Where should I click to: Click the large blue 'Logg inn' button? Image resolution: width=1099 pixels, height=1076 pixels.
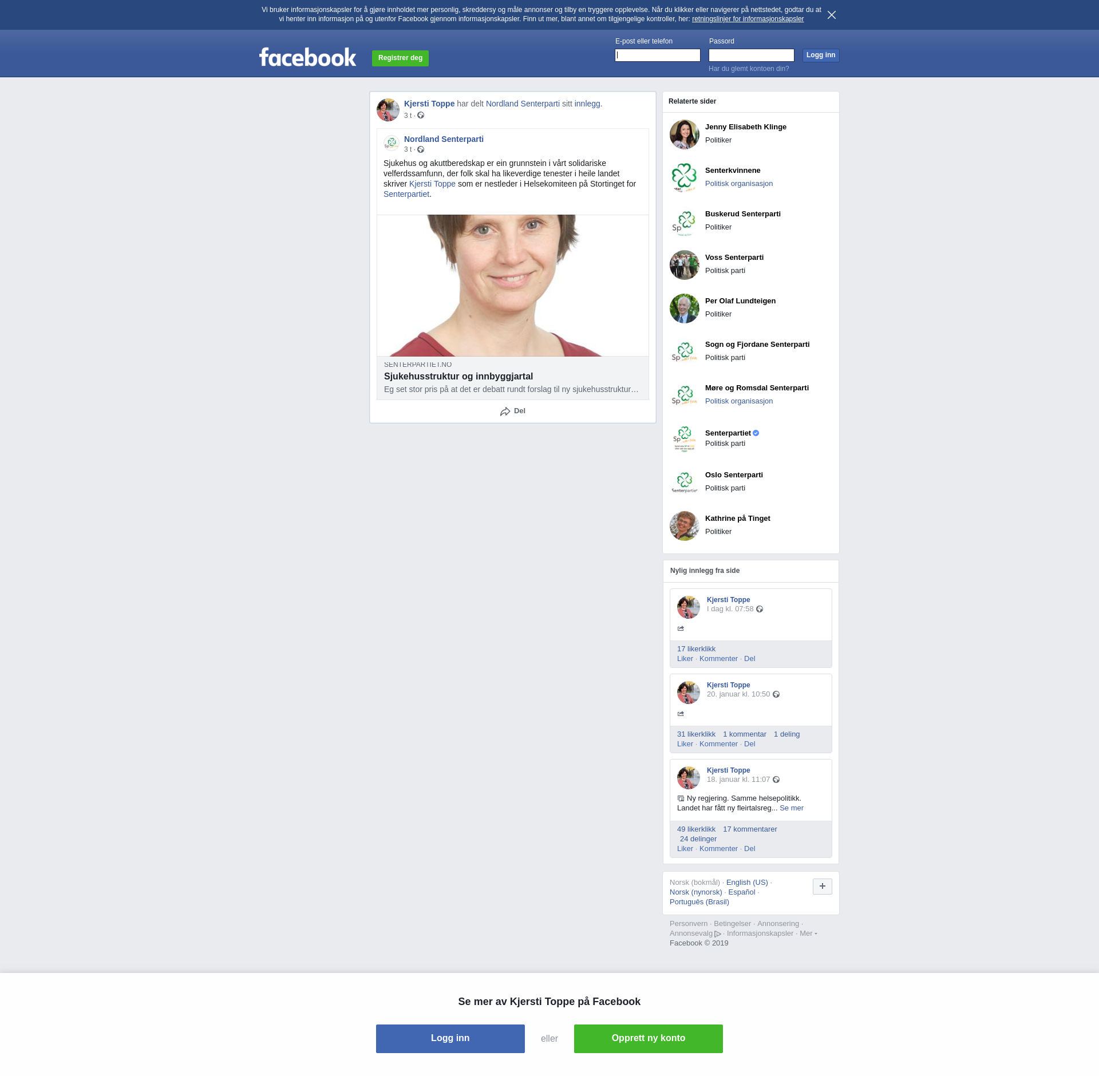pos(450,1038)
